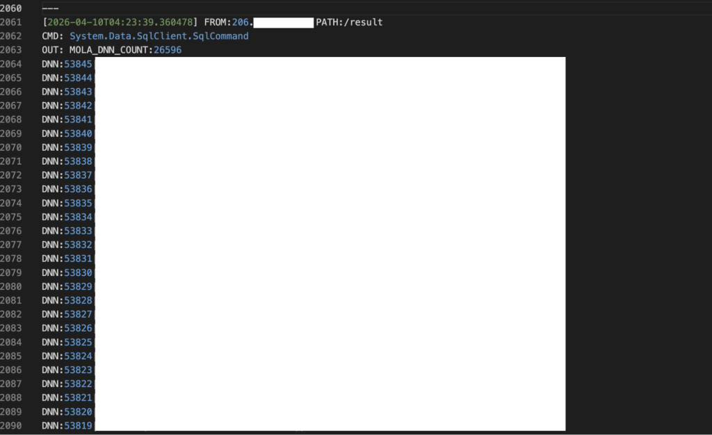Click the DNN:53822 entry
712x435 pixels.
pyautogui.click(x=67, y=384)
